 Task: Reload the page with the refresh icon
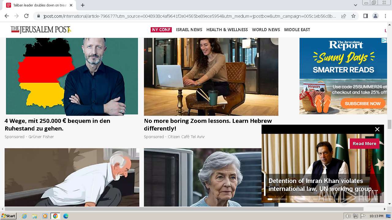pyautogui.click(x=26, y=16)
